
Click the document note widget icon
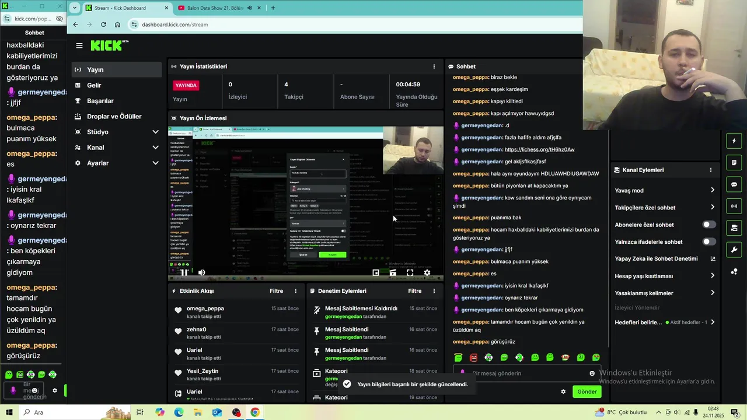tap(734, 162)
